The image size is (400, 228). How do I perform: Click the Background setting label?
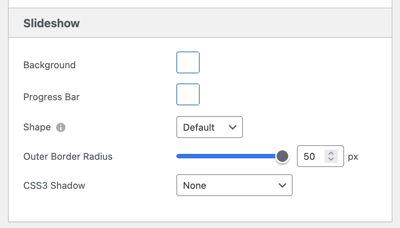[x=49, y=65]
